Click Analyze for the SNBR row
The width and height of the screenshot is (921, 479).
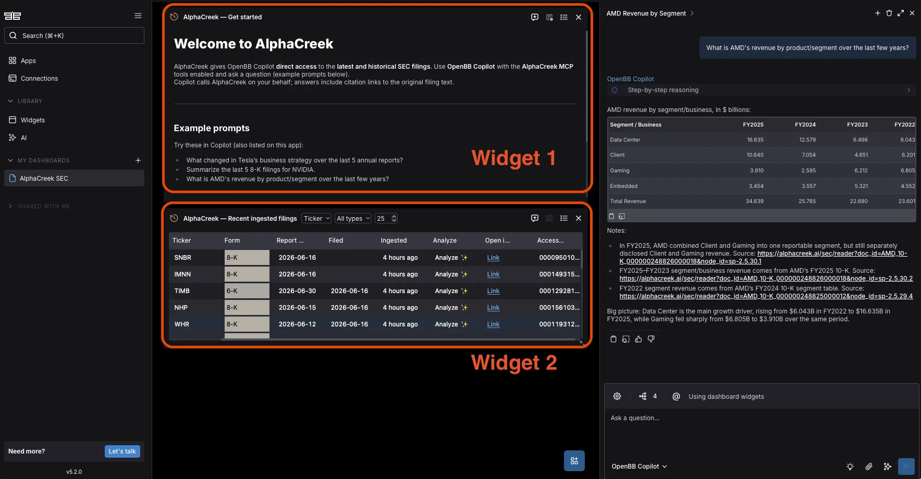click(x=451, y=258)
